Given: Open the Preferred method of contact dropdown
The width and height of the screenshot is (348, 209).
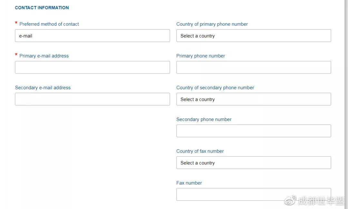Looking at the screenshot, I should pyautogui.click(x=92, y=36).
